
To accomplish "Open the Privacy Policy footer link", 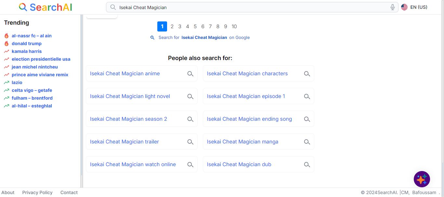I will pyautogui.click(x=37, y=192).
